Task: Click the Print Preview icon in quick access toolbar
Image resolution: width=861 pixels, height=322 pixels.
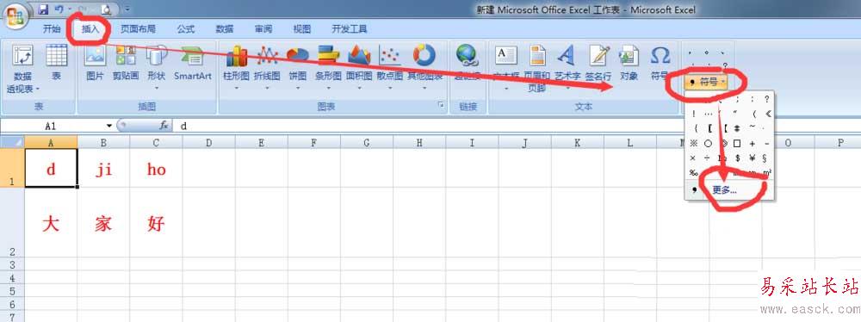Action: coord(106,9)
